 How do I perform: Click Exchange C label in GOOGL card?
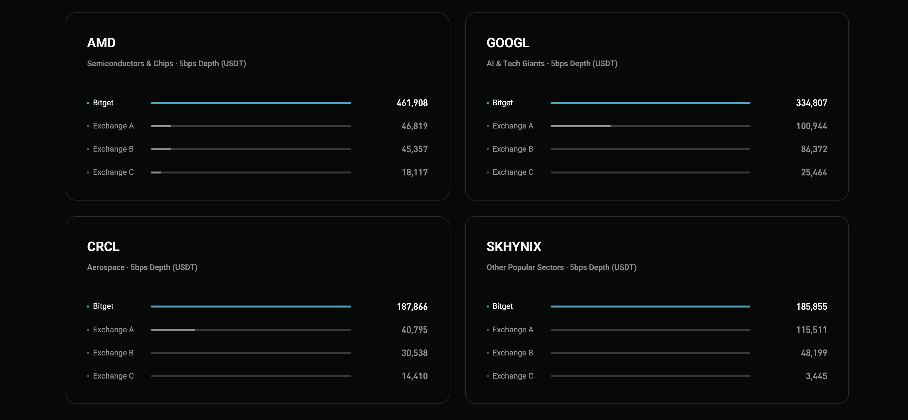pos(512,172)
